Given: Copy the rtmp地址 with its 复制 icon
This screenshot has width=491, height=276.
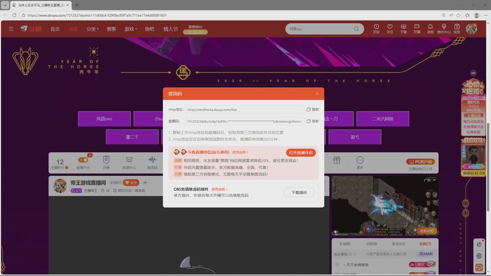Looking at the screenshot, I should (x=312, y=110).
